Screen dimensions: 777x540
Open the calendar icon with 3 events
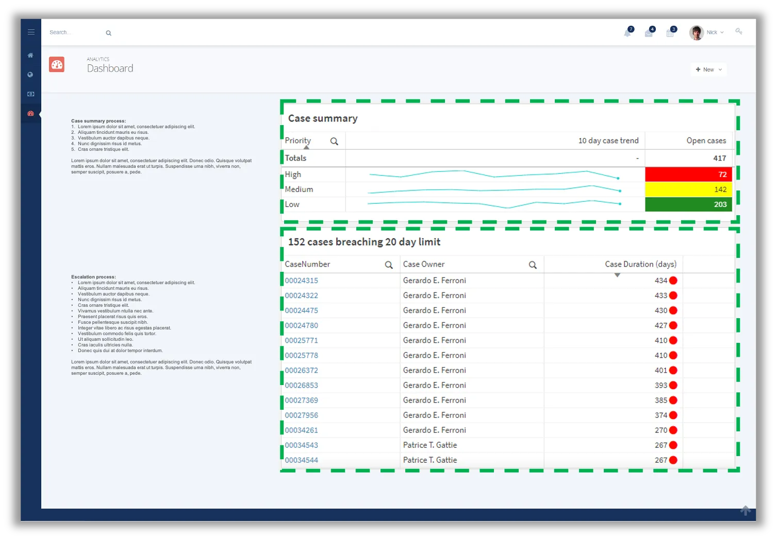point(670,32)
